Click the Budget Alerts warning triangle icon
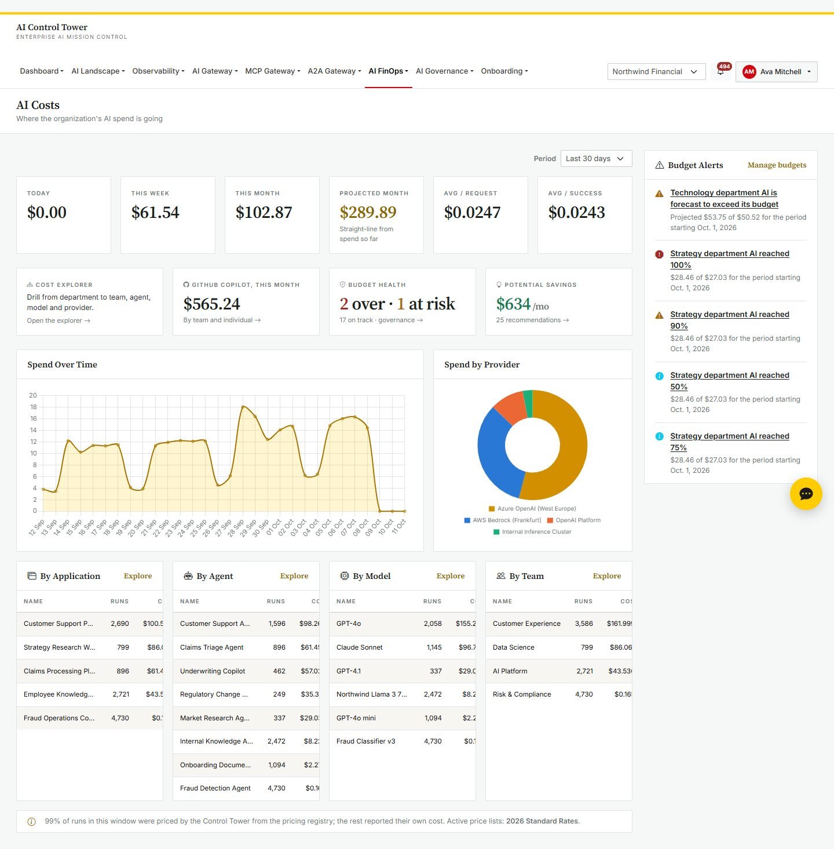The image size is (834, 849). 659,165
